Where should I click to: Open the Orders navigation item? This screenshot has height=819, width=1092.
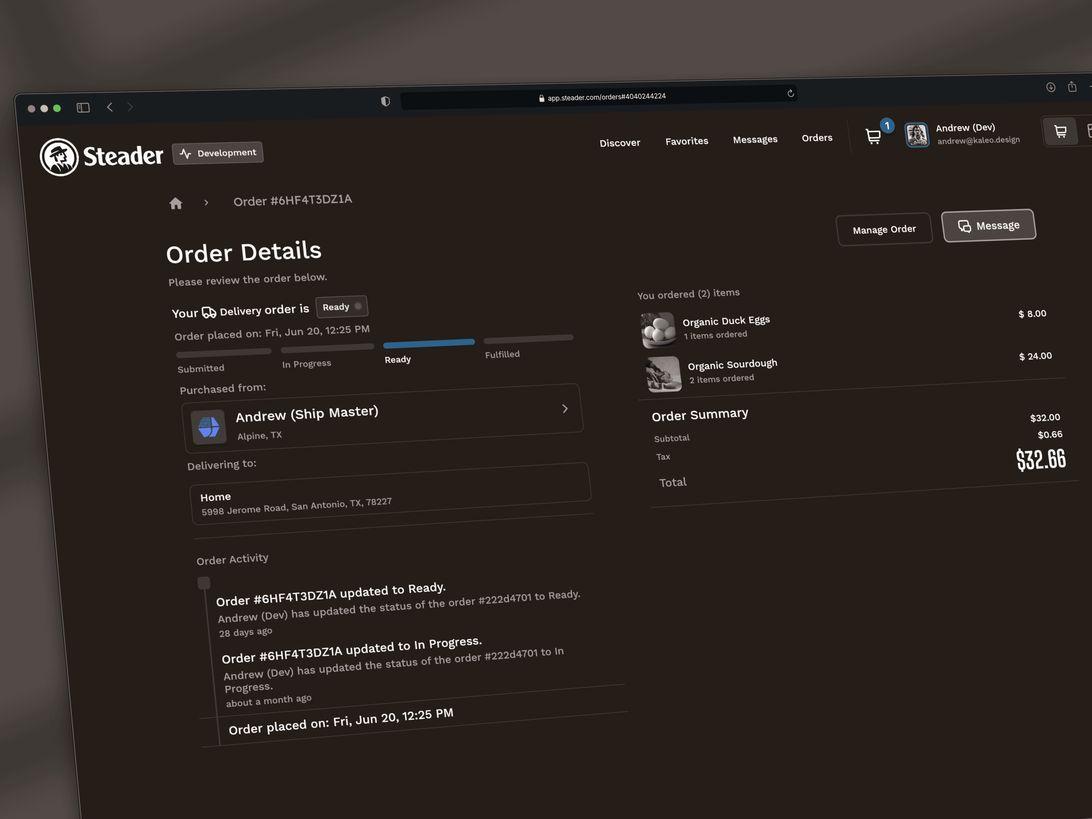point(816,138)
